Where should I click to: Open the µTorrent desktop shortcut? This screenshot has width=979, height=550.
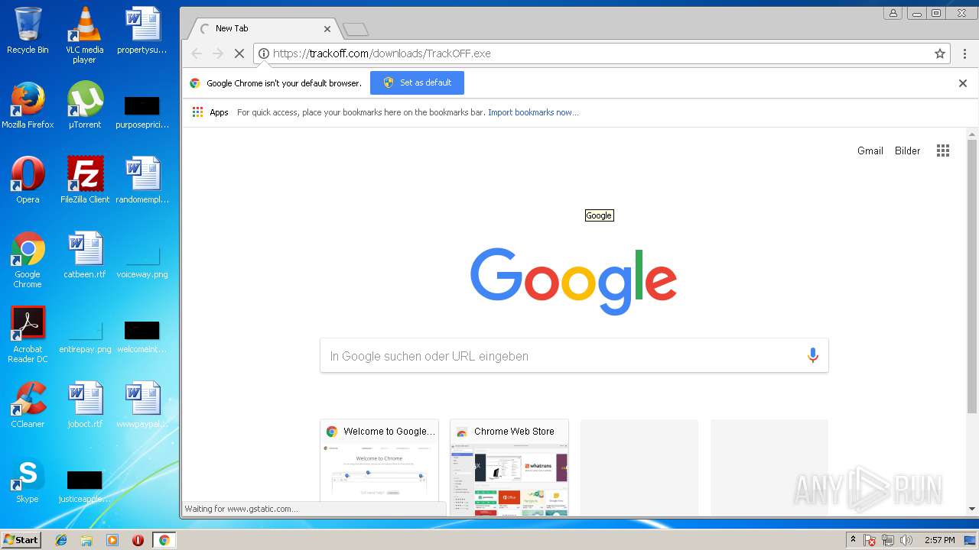click(84, 105)
